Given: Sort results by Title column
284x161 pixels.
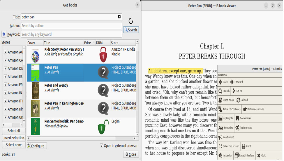Looking at the screenshot, I should (63, 43).
